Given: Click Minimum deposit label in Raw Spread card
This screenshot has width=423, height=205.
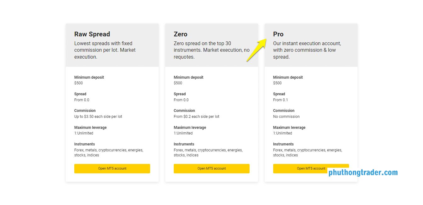Looking at the screenshot, I should pos(89,77).
